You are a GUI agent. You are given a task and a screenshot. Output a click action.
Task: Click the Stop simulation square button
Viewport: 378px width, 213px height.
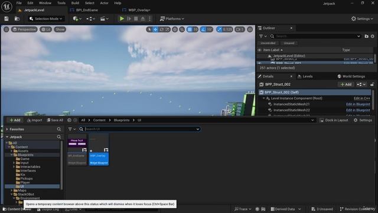(x=136, y=18)
